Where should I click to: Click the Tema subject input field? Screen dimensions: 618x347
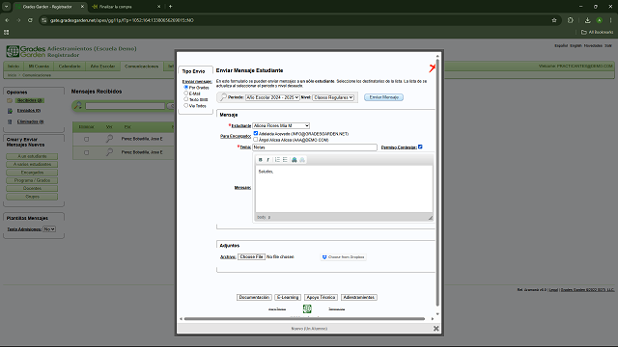tap(315, 147)
